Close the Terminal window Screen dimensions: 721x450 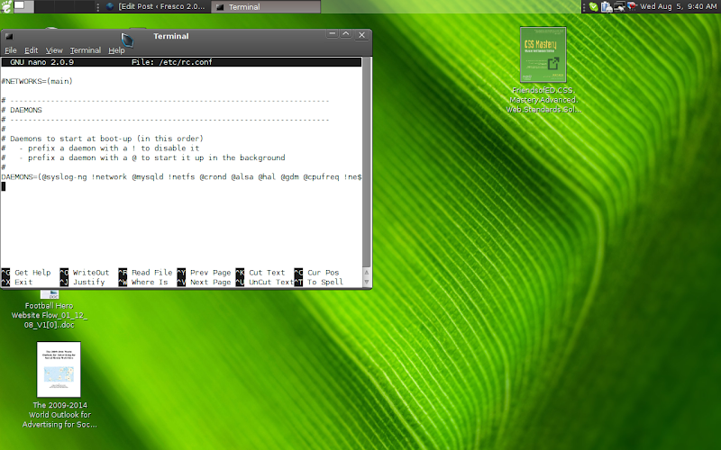(361, 35)
